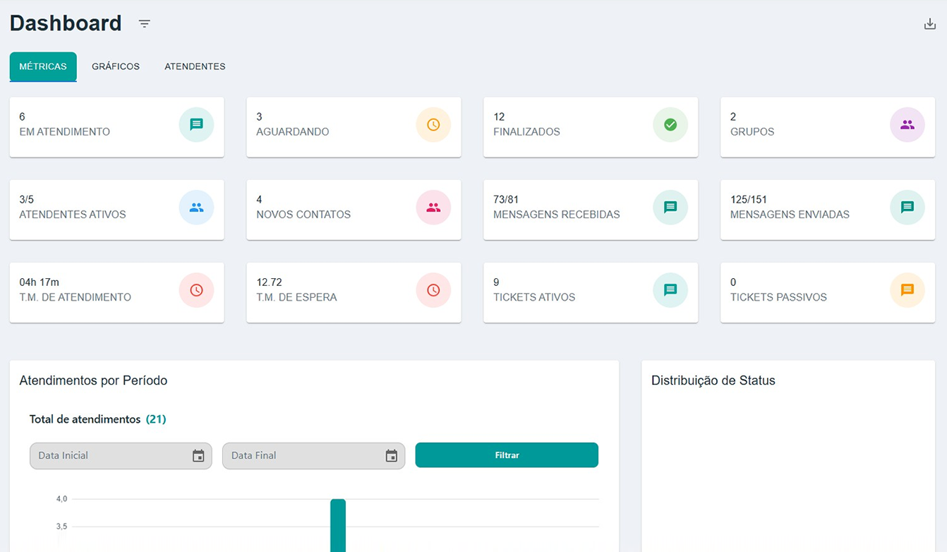This screenshot has width=947, height=552.
Task: Click the orange message icon on Tickets Passivos card
Action: tap(907, 290)
